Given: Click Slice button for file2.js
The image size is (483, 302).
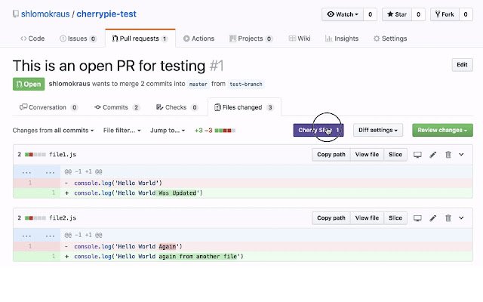Looking at the screenshot, I should [395, 218].
